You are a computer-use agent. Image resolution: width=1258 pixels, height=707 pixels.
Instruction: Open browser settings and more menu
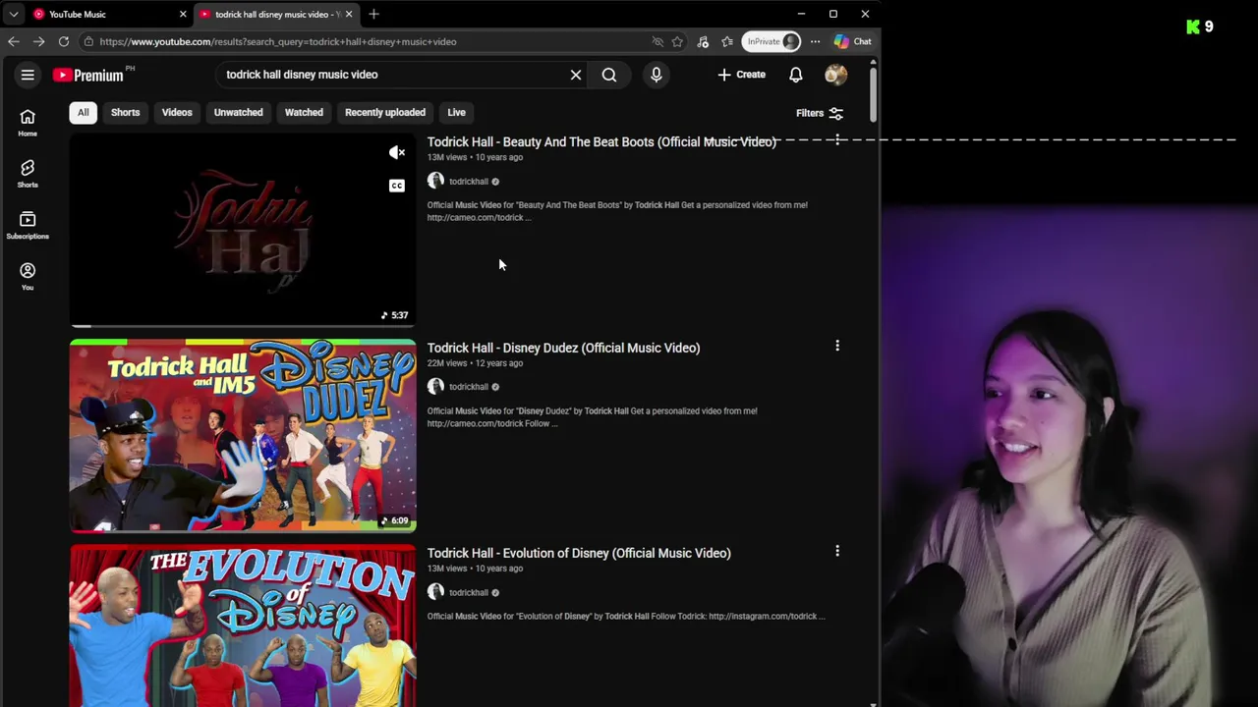pos(815,41)
